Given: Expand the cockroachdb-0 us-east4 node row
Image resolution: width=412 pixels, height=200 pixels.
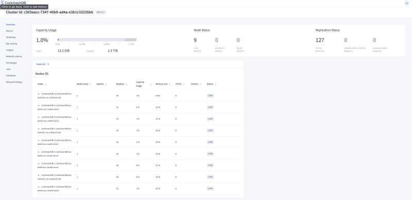Looking at the screenshot, I should [x=39, y=140].
